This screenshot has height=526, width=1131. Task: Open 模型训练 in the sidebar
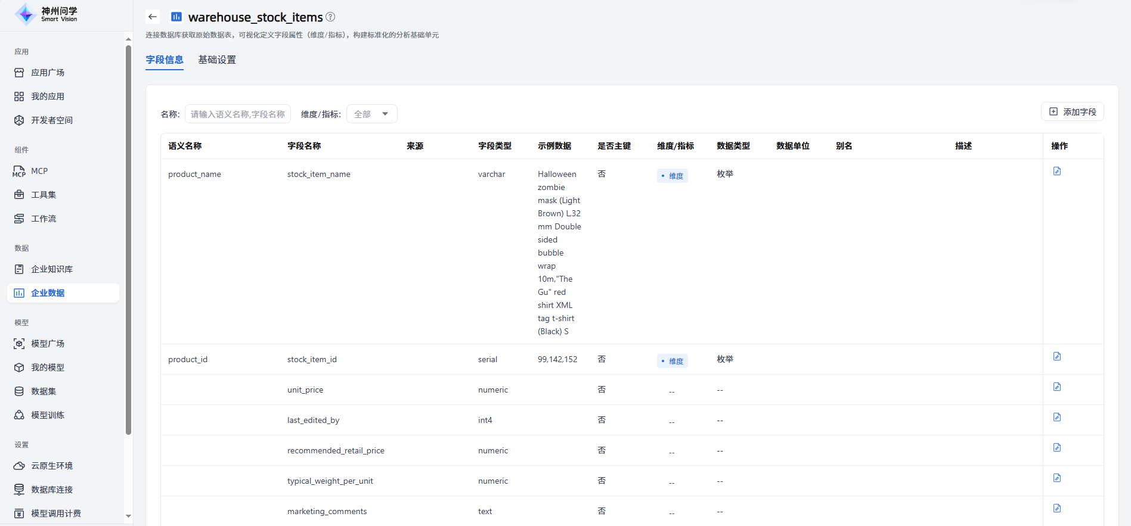coord(48,415)
